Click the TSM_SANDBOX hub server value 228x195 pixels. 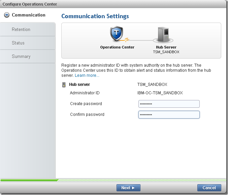152,85
